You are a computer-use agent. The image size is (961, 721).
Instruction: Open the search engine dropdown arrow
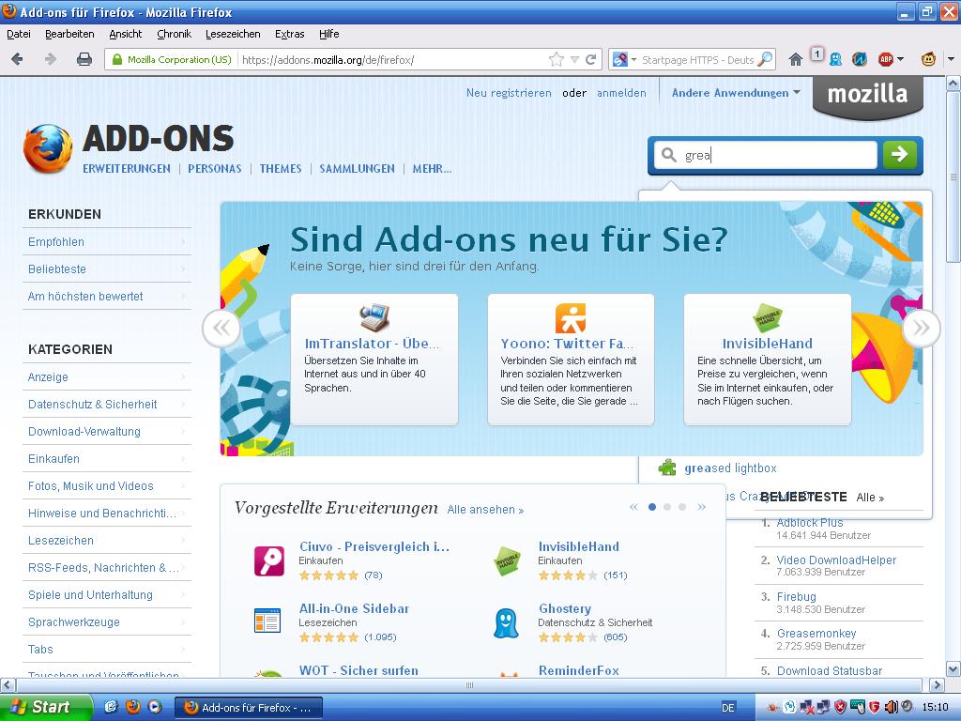click(634, 59)
